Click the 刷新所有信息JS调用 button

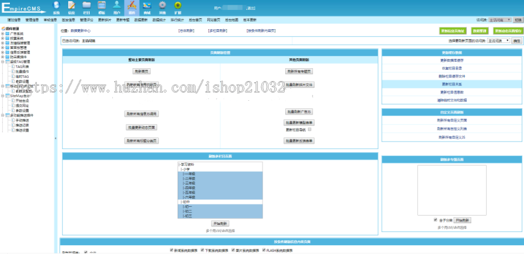[x=141, y=114]
